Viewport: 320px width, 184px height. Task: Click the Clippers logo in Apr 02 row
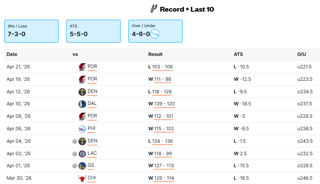(82, 153)
